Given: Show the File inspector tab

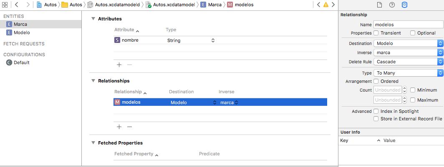Looking at the screenshot, I should point(379,5).
